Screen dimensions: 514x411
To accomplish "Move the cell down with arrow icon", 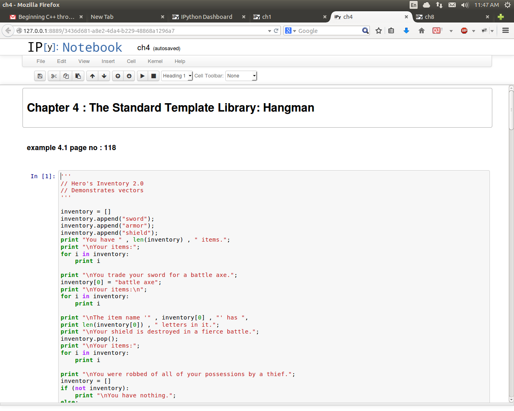I will coord(104,76).
